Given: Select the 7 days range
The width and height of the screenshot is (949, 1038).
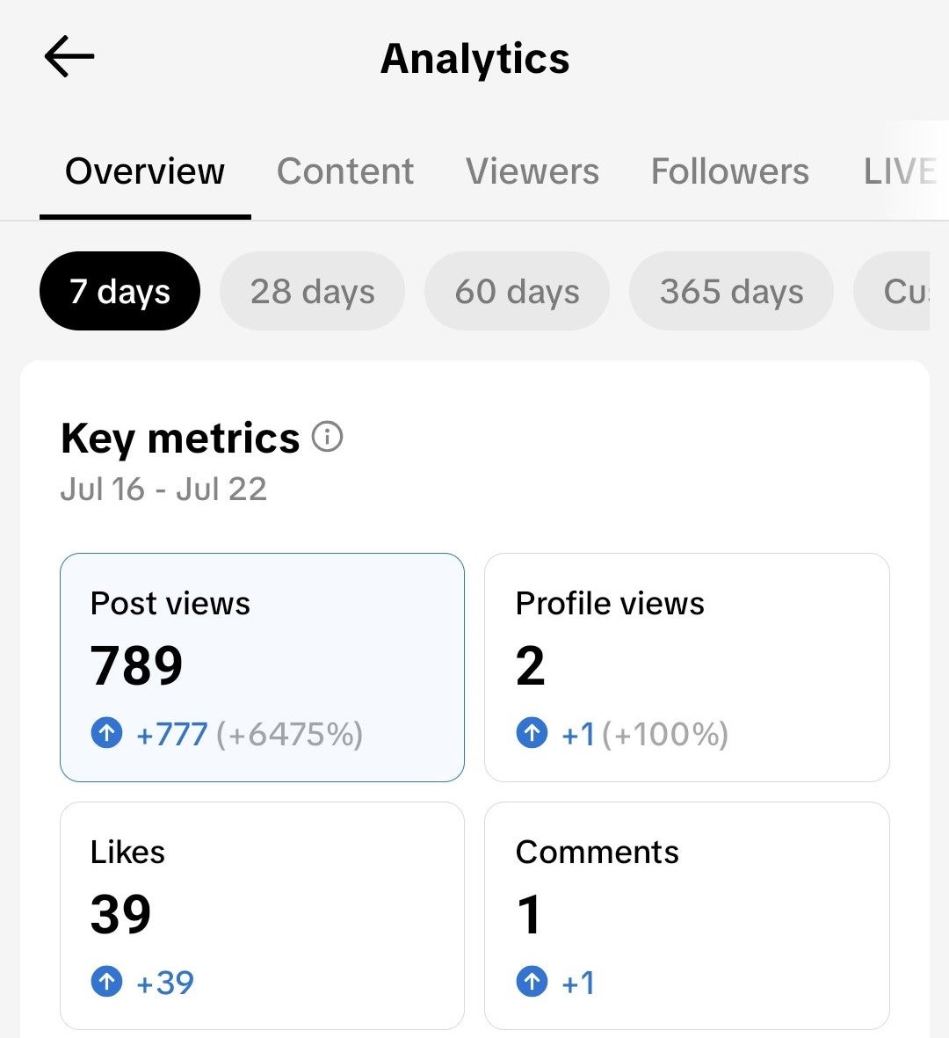Looking at the screenshot, I should (120, 291).
